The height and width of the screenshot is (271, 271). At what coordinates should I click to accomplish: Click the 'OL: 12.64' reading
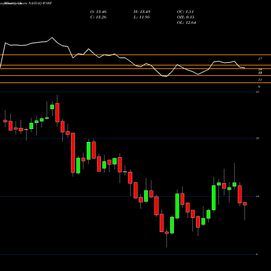point(186,23)
